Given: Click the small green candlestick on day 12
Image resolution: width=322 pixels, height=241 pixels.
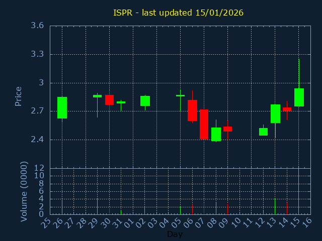Looking at the screenshot, I should pos(263,132).
